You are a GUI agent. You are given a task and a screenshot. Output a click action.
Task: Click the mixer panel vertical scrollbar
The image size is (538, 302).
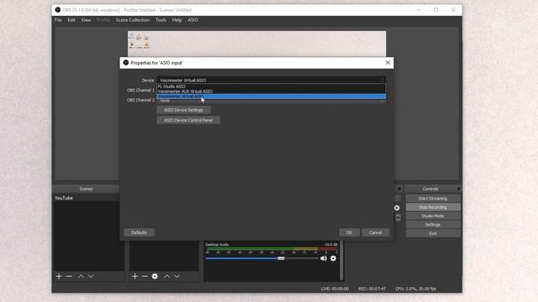[341, 260]
